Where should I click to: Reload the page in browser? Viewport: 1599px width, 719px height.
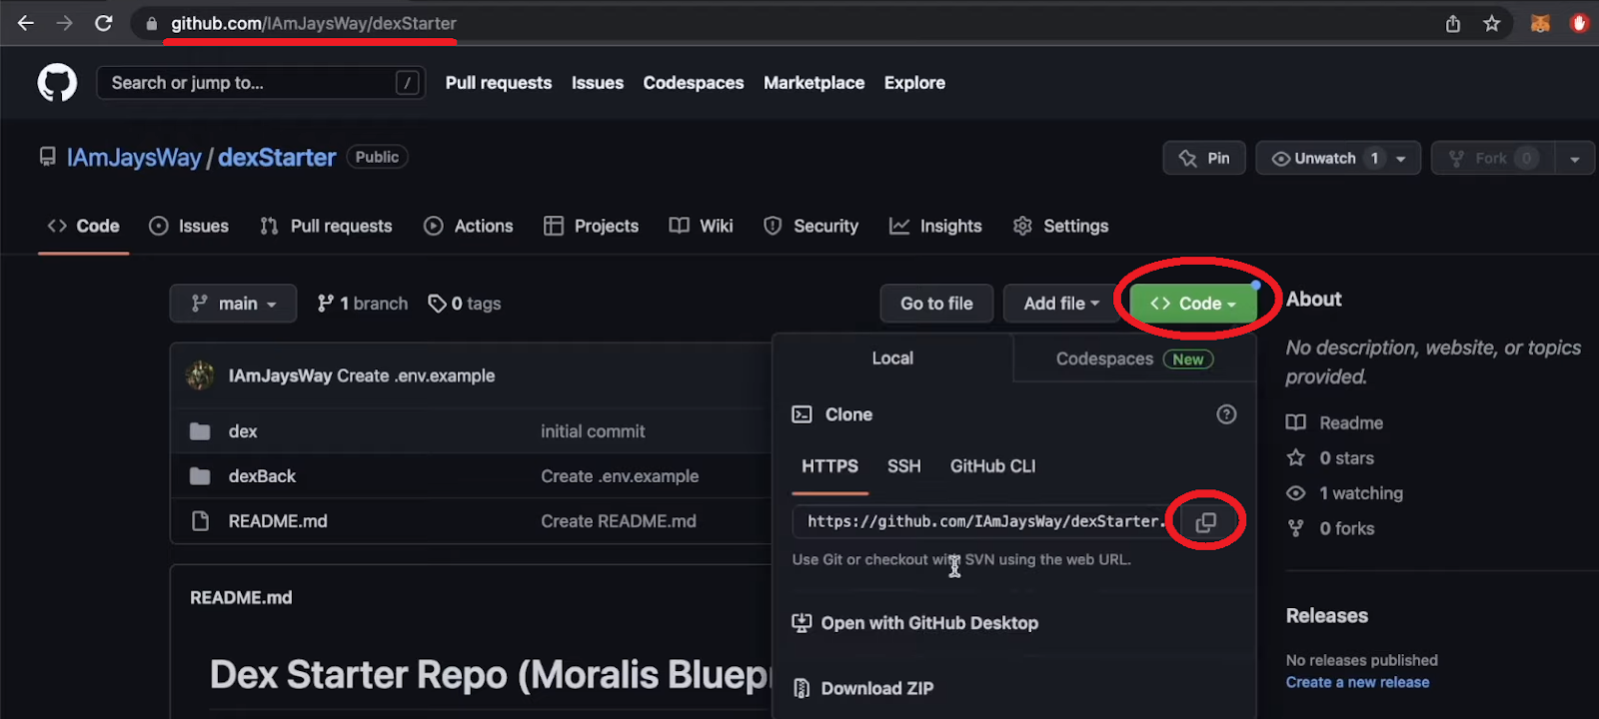click(104, 23)
